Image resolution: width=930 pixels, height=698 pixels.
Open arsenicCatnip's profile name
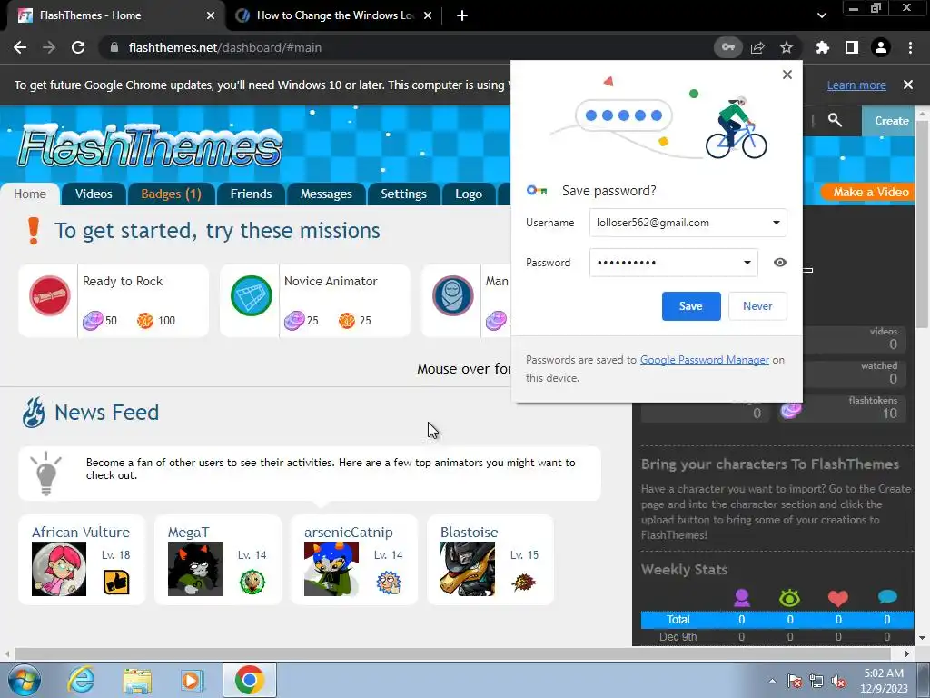click(x=348, y=533)
